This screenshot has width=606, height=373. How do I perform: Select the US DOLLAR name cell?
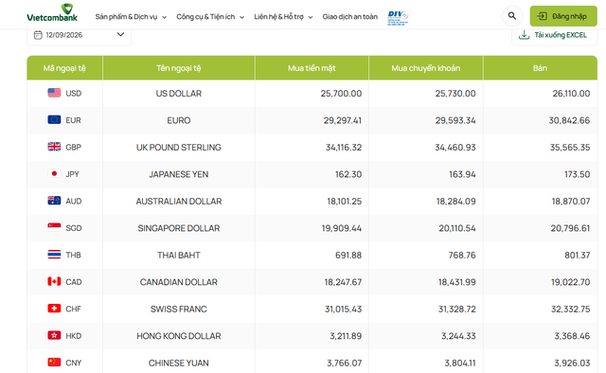[179, 94]
